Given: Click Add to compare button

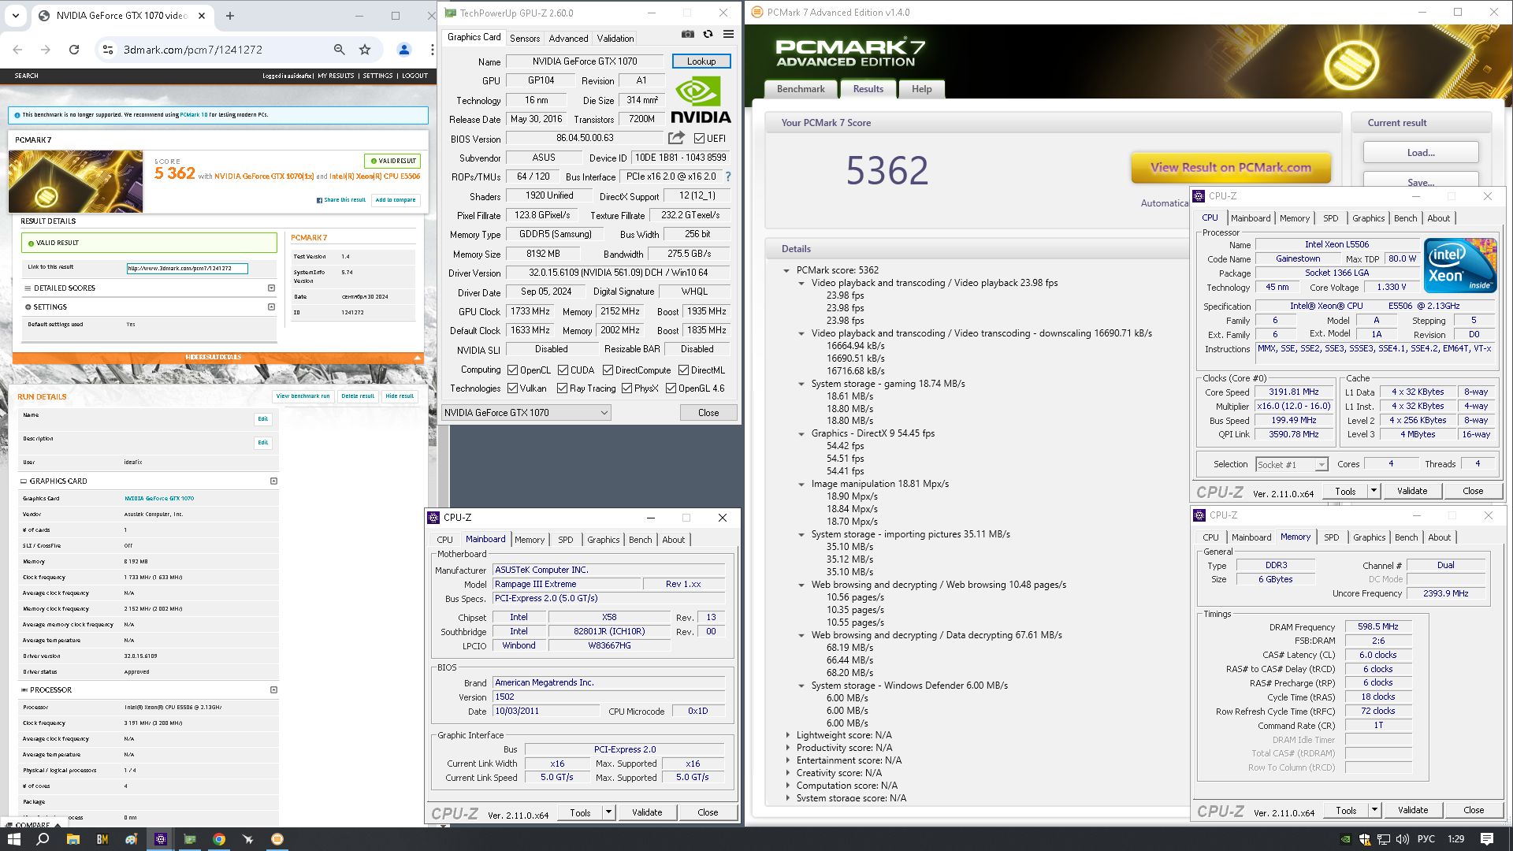Looking at the screenshot, I should [396, 200].
